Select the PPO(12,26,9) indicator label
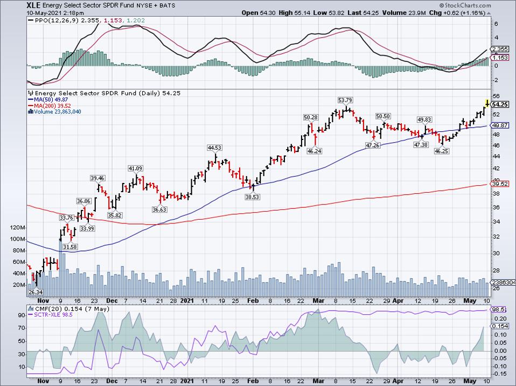The width and height of the screenshot is (516, 386). point(57,20)
